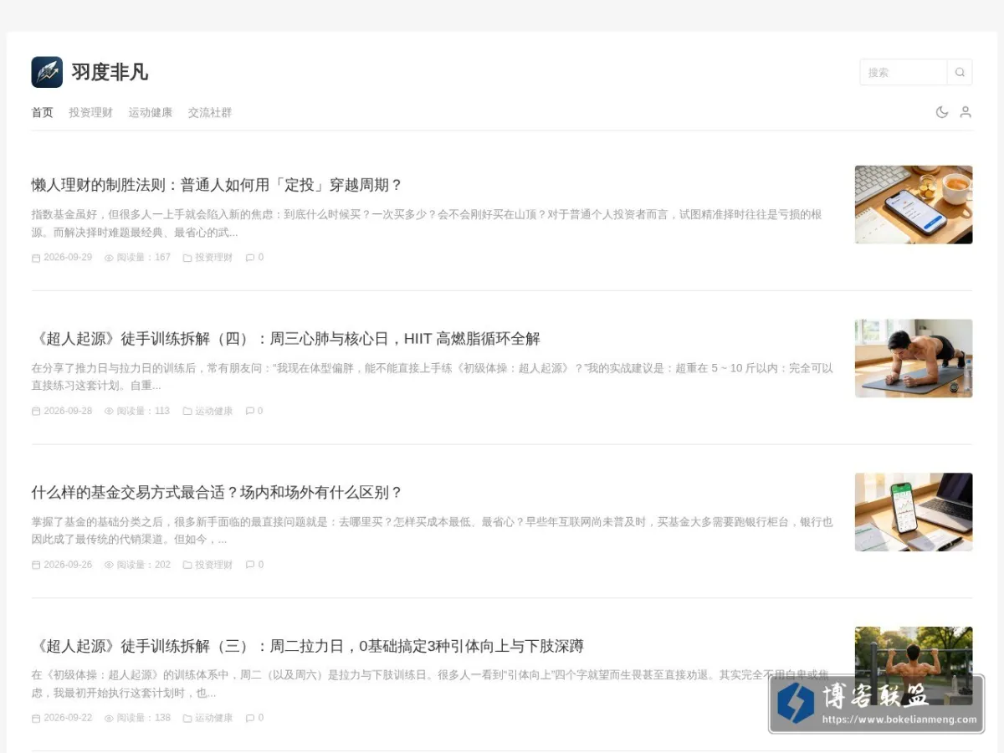Open the 运动健康 category under the 2026-09-22 post
The height and width of the screenshot is (753, 1004).
(214, 719)
